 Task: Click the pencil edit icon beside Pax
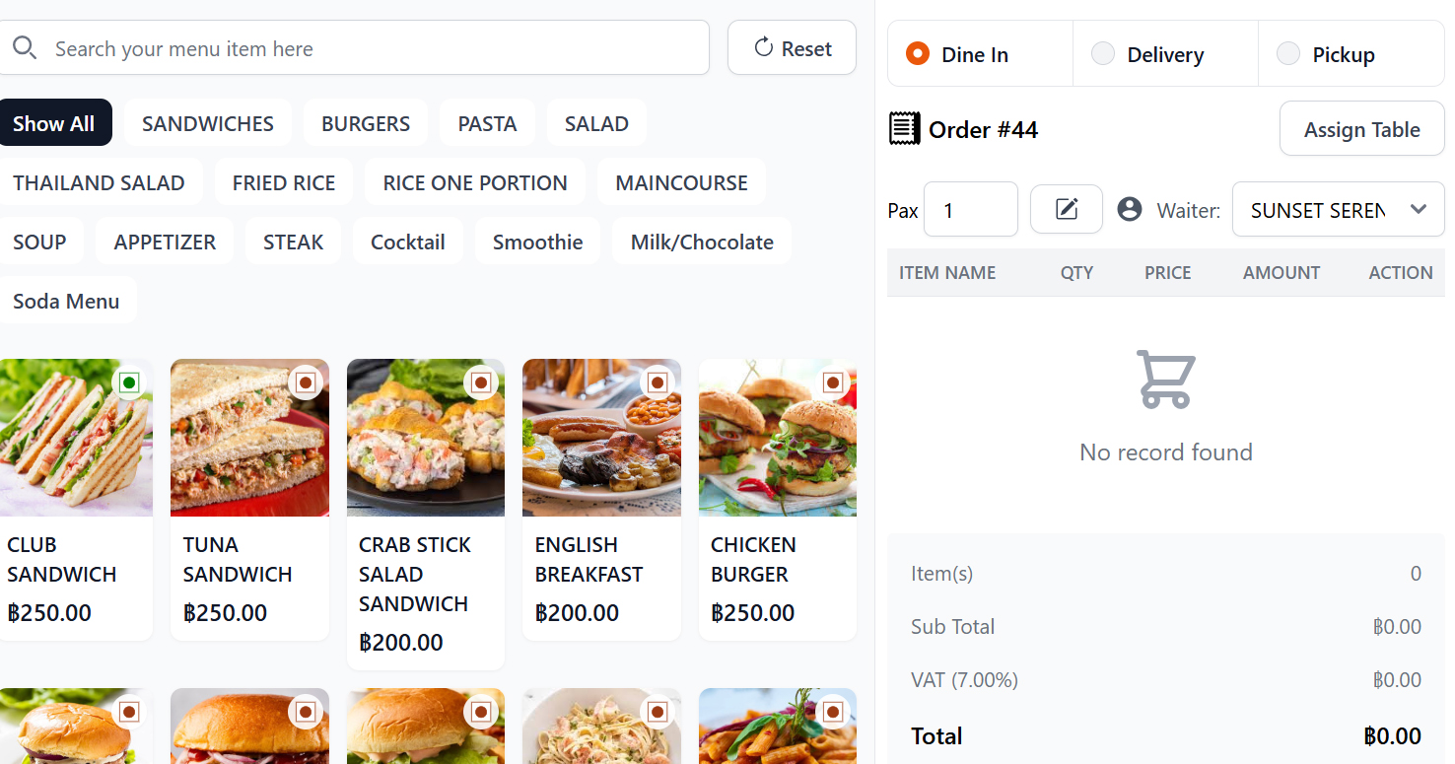click(x=1067, y=209)
